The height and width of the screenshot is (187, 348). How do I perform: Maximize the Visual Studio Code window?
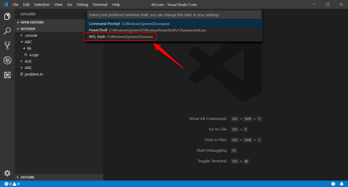point(328,4)
